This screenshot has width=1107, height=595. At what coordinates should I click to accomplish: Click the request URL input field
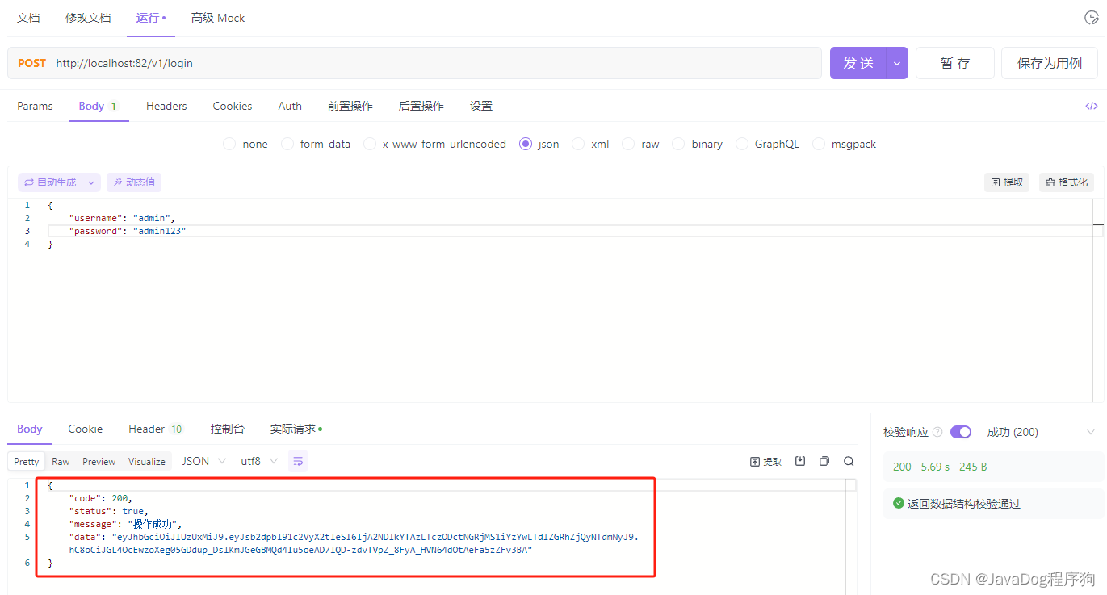436,63
